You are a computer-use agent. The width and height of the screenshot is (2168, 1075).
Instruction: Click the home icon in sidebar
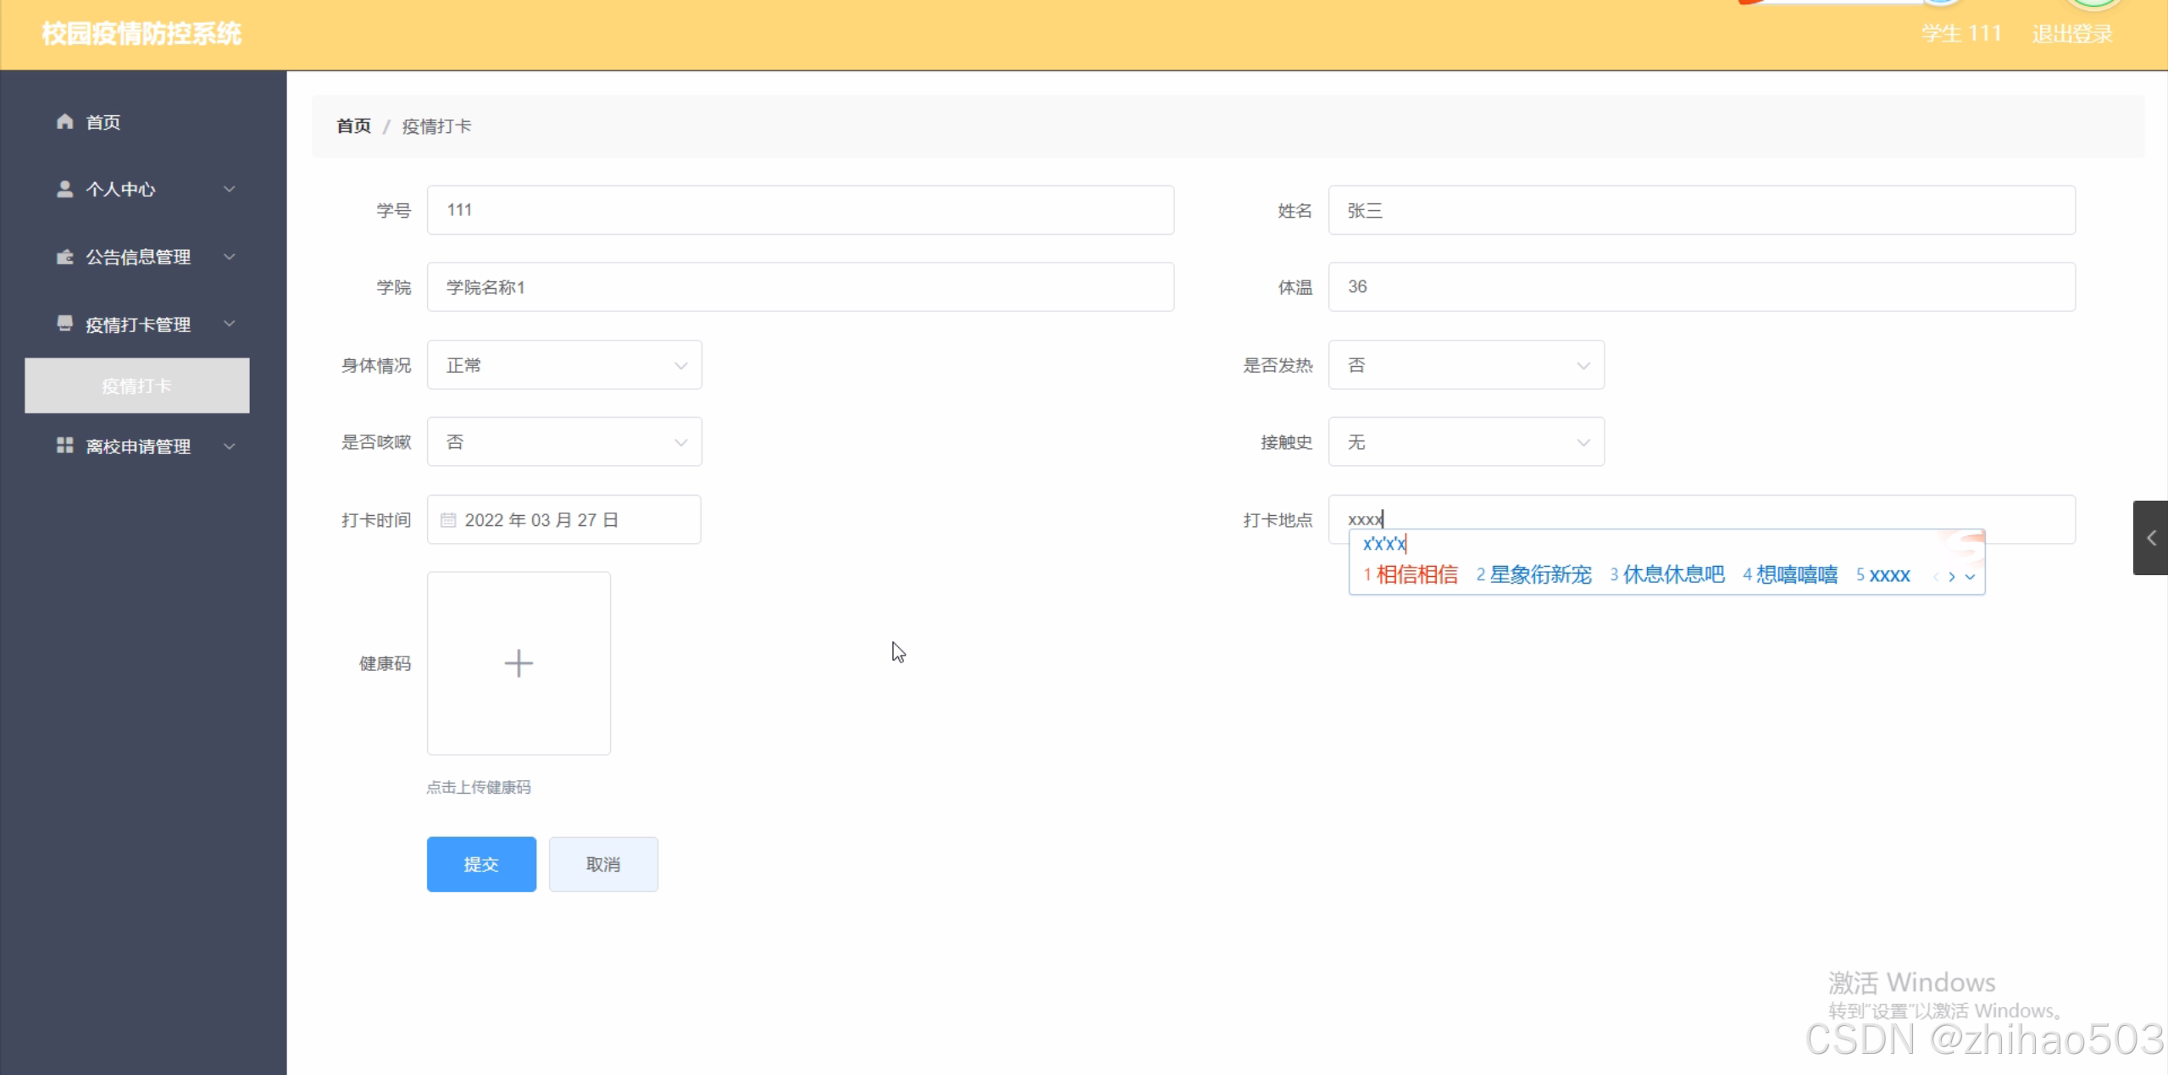pyautogui.click(x=65, y=122)
